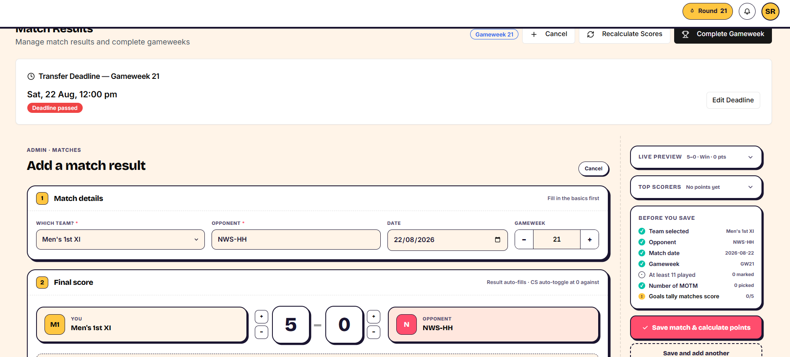Click the Opponent checklist check icon
This screenshot has height=357, width=790.
point(642,242)
